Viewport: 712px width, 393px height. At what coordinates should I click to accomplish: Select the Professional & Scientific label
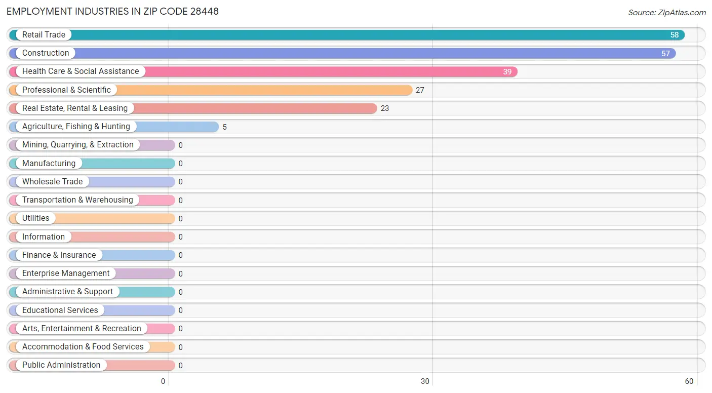click(66, 90)
